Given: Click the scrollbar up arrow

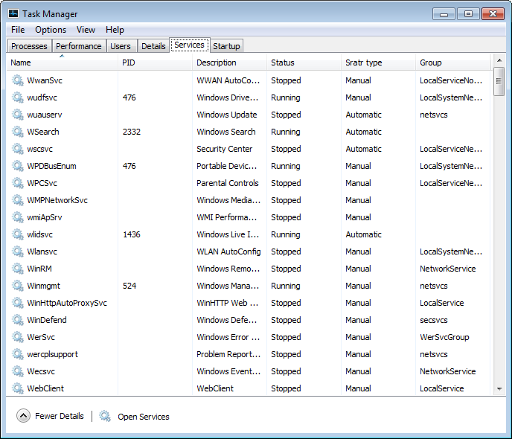Looking at the screenshot, I should pos(499,60).
